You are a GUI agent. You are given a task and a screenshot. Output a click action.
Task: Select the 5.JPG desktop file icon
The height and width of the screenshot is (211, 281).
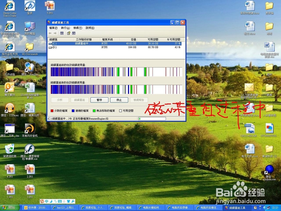click(x=50, y=8)
